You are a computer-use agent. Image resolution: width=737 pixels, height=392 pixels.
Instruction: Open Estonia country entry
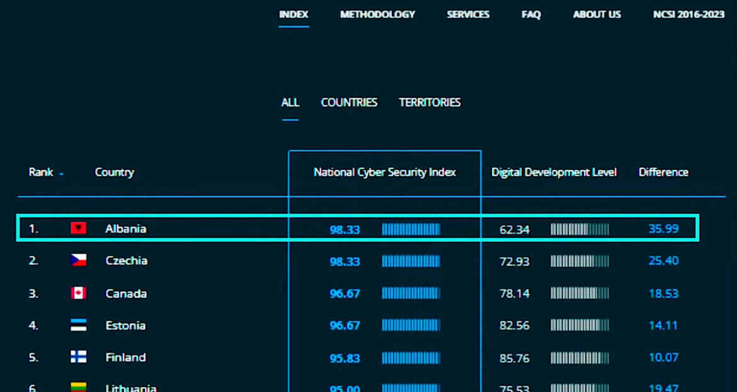pos(125,326)
